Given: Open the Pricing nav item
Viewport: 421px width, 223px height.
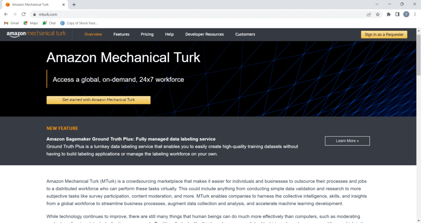Looking at the screenshot, I should (147, 34).
